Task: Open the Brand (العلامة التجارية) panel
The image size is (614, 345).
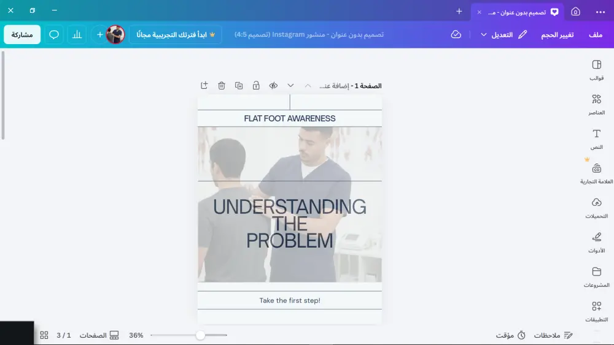Action: pos(596,174)
